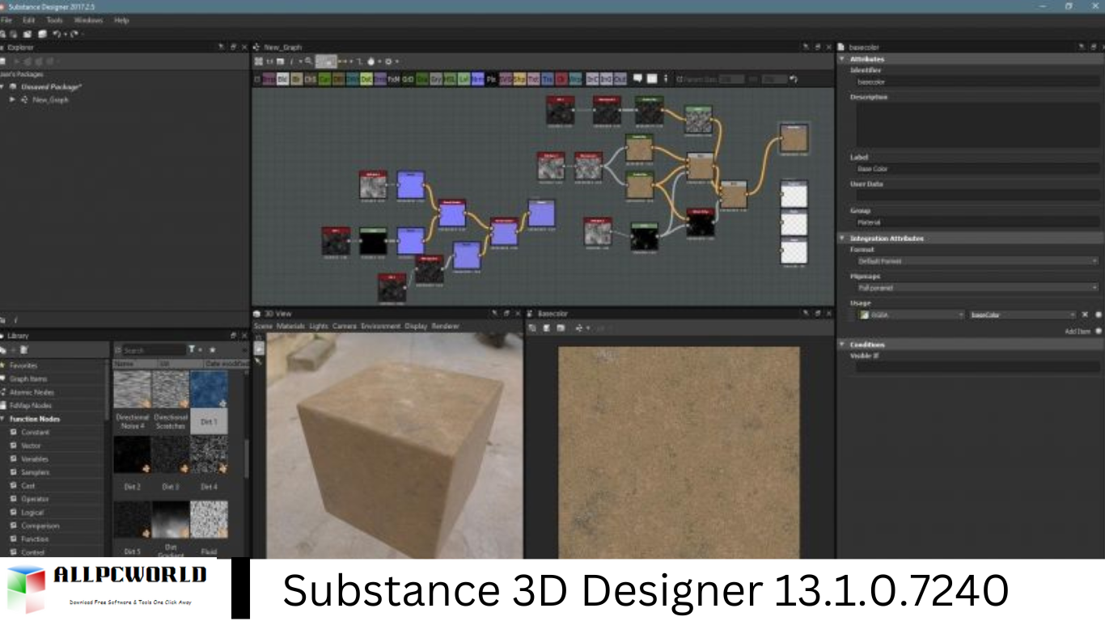Add a Levels node from the node bar
The width and height of the screenshot is (1105, 621).
(x=464, y=79)
